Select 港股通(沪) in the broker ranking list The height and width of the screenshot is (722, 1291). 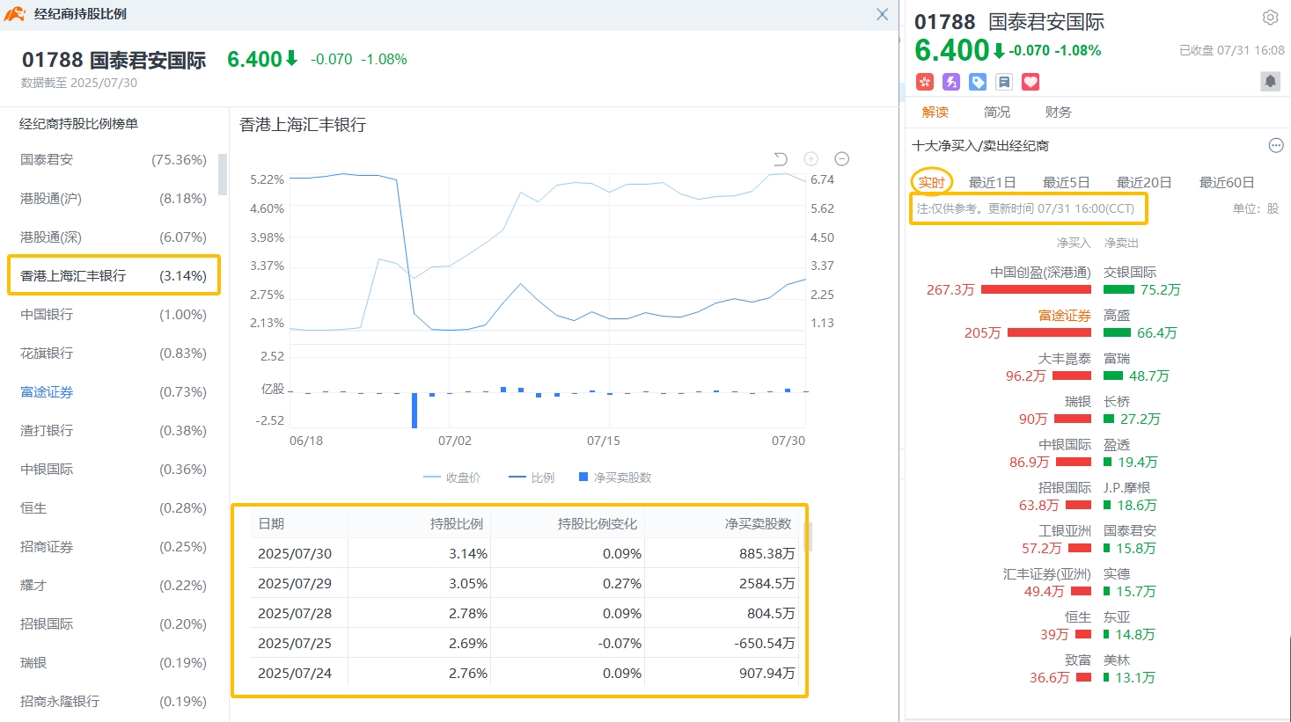pyautogui.click(x=114, y=199)
